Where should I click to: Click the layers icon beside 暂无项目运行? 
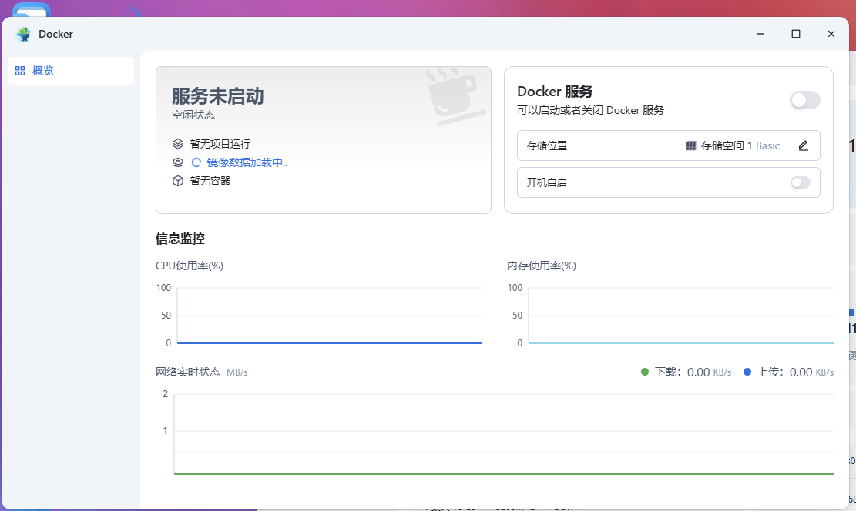coord(178,144)
